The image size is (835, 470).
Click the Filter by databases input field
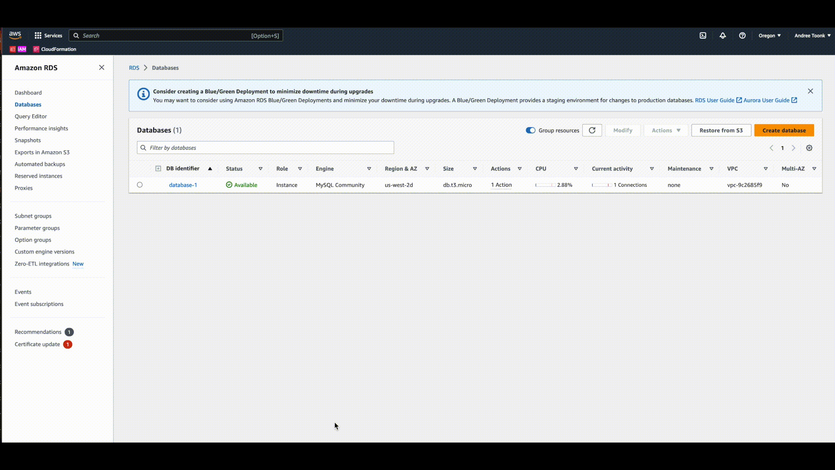coord(266,148)
